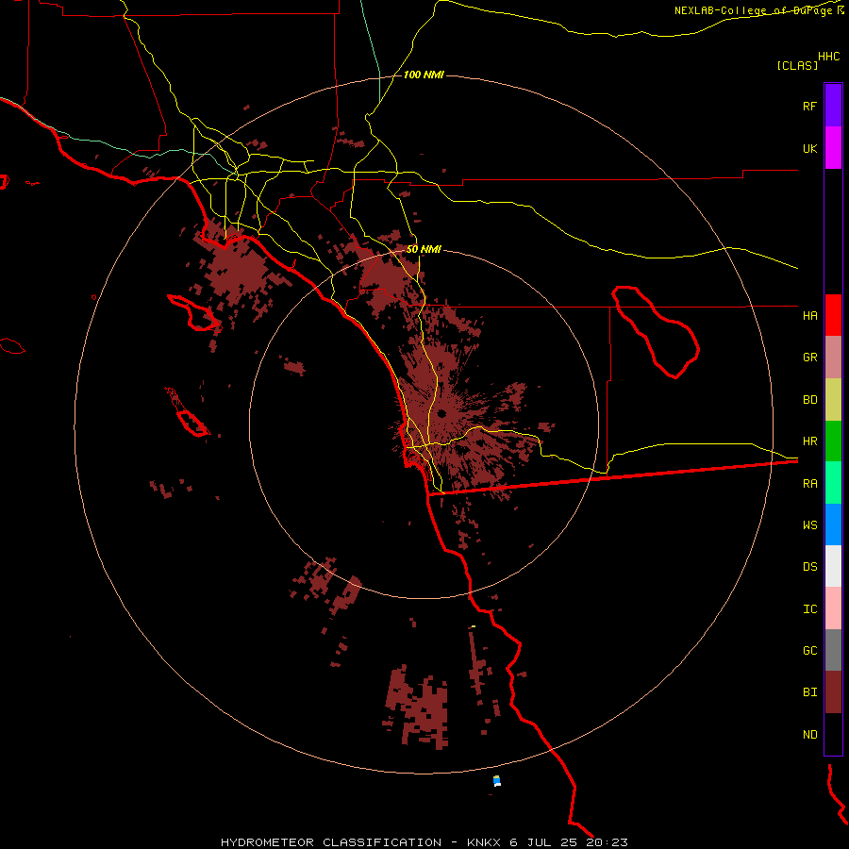Click the IC legend label text
This screenshot has height=849, width=849.
pyautogui.click(x=809, y=608)
